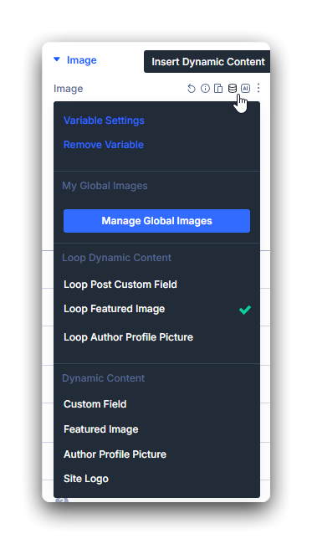Screen dimensions: 312x544
Task: Click the blue Image section title
Action: (81, 60)
